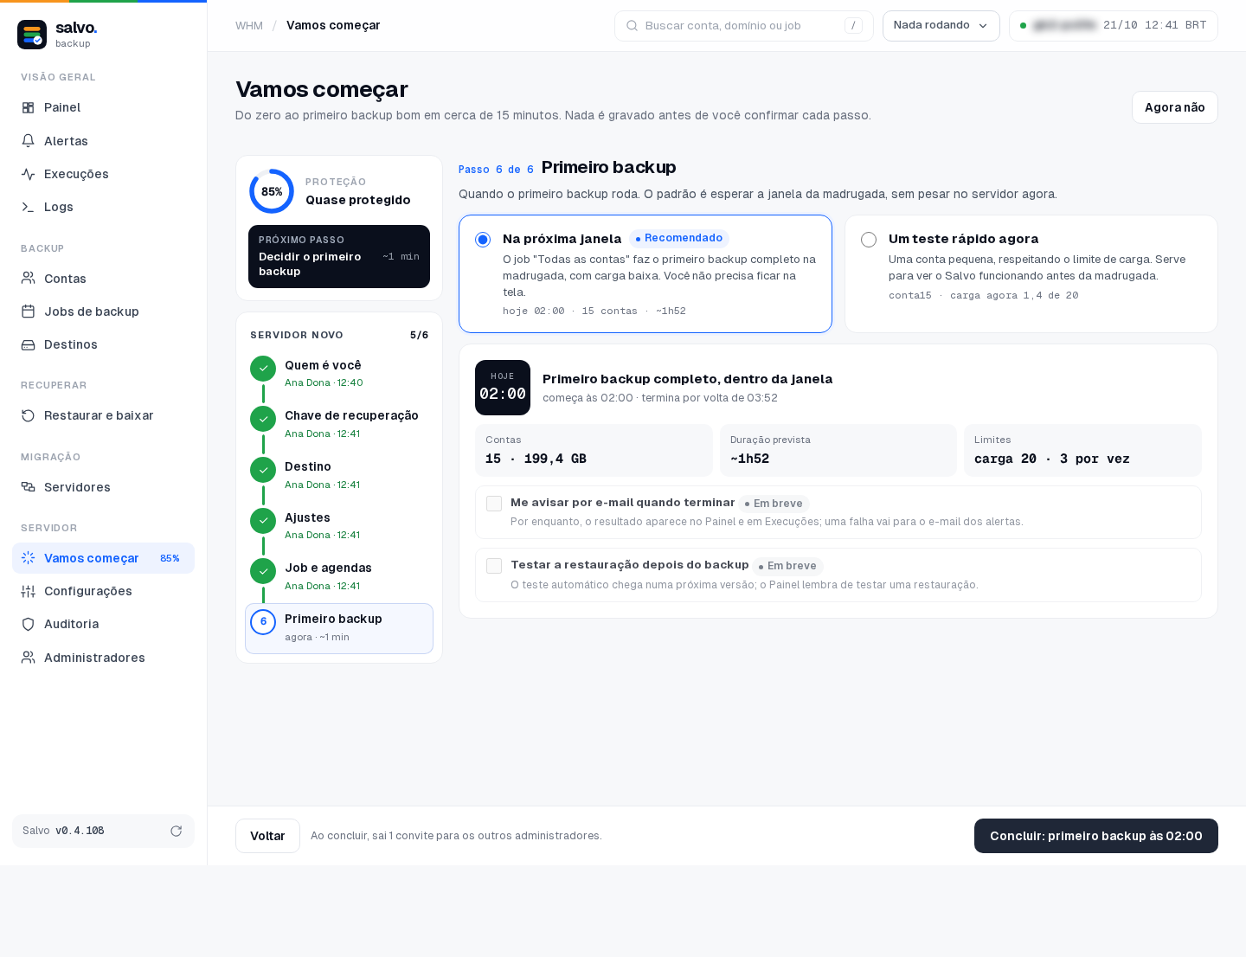
Task: Click the green check for the Ajustes step
Action: [x=263, y=521]
